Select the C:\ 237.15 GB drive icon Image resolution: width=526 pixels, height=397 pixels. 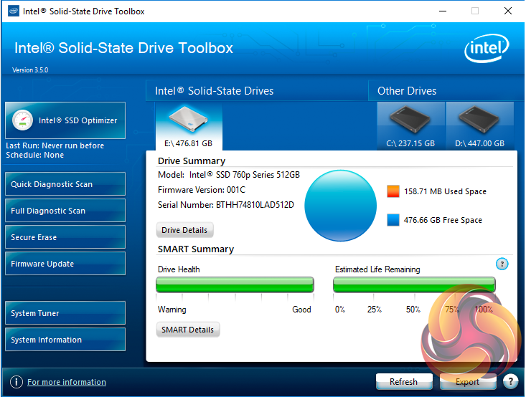[x=410, y=122]
